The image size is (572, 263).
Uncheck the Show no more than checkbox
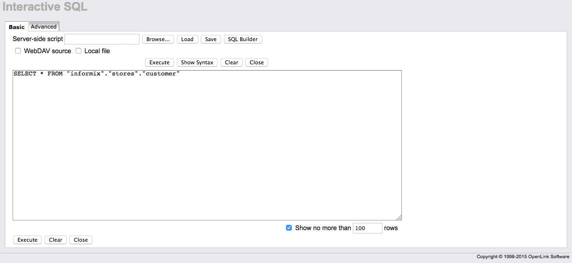tap(289, 228)
